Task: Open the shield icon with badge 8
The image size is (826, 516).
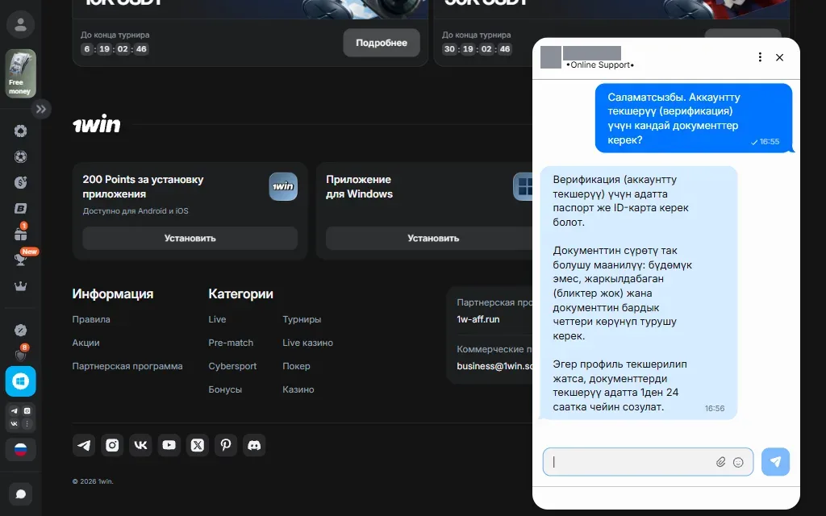Action: click(x=20, y=354)
